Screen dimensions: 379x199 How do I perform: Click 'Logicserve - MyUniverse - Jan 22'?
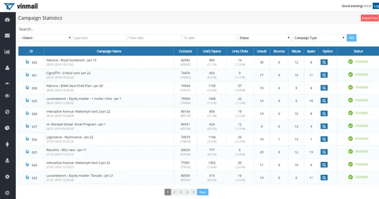(70, 137)
